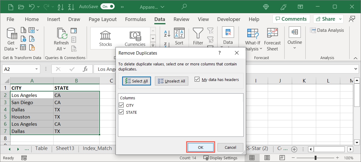Open the Index_Match worksheet tab
Image resolution: width=361 pixels, height=162 pixels.
(x=97, y=148)
